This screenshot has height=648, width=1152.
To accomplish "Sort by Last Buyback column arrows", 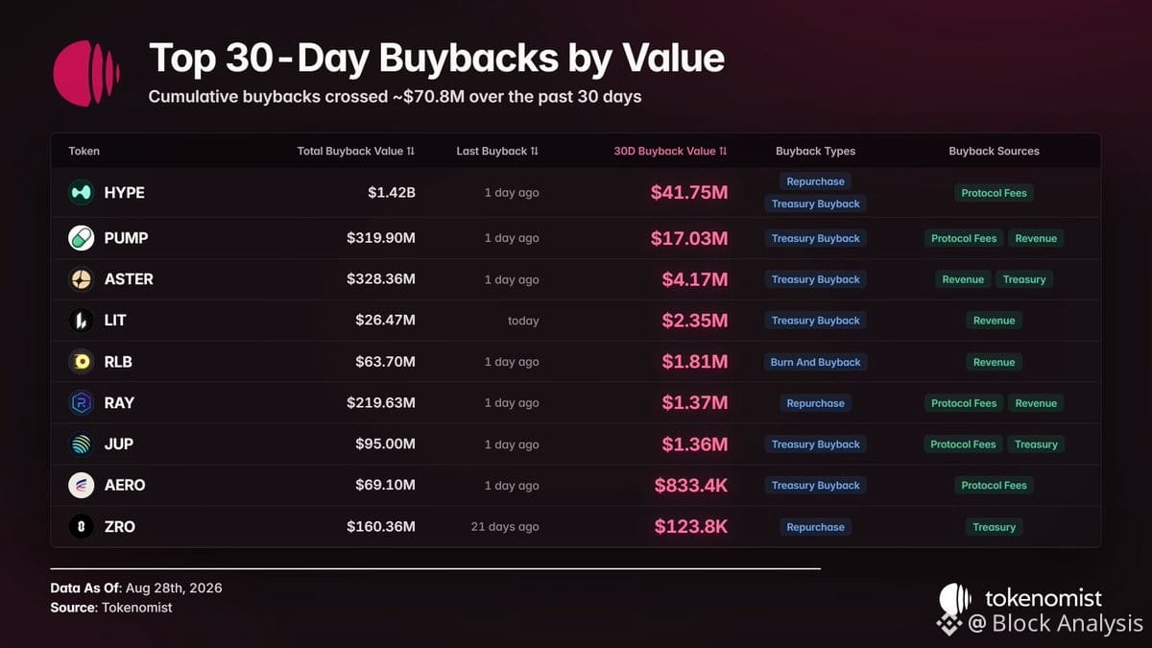I will point(535,151).
